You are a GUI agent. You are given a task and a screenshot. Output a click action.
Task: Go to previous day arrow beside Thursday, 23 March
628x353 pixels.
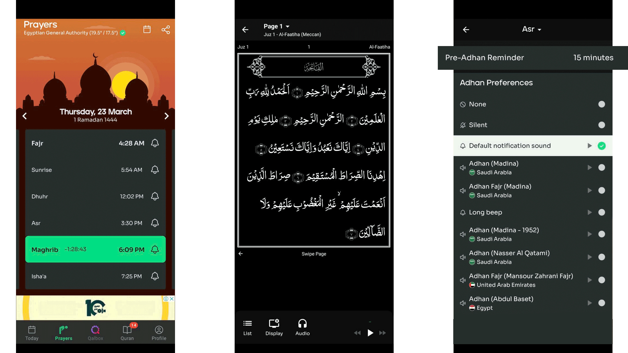pos(25,116)
